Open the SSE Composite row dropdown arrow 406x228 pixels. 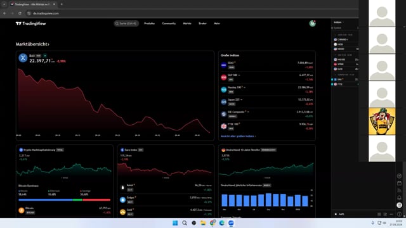click(248, 112)
